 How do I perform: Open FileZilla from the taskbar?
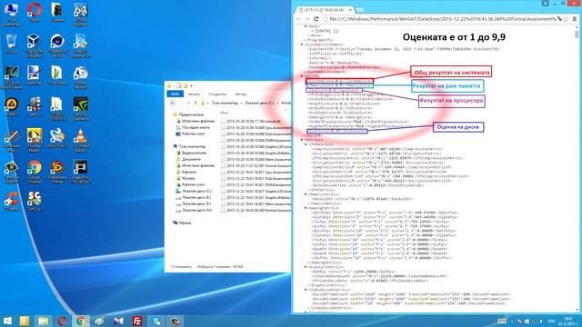(x=137, y=321)
